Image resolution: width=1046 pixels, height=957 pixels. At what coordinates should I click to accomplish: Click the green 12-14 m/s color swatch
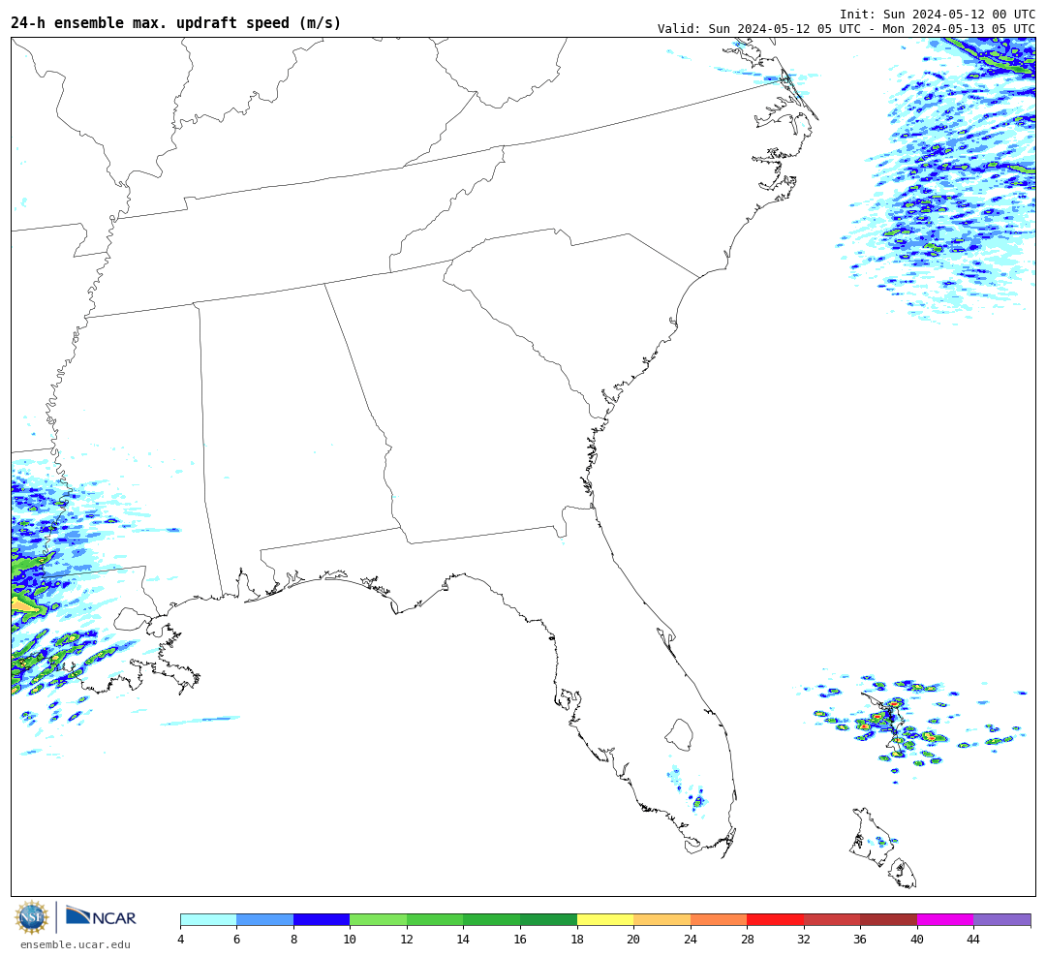click(x=435, y=920)
